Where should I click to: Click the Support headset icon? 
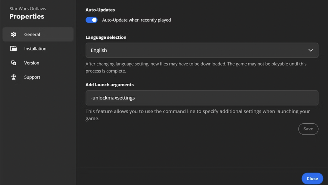(x=13, y=77)
